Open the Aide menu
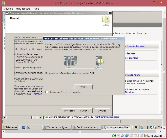Screen dimensions: 167x139 click(36, 9)
